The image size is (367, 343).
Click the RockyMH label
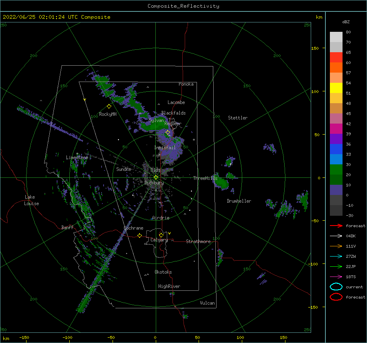108,114
